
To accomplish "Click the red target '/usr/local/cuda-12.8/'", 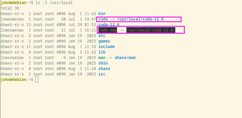I will coord(151,30).
